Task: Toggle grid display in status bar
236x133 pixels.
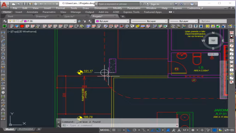Action: tap(114, 130)
